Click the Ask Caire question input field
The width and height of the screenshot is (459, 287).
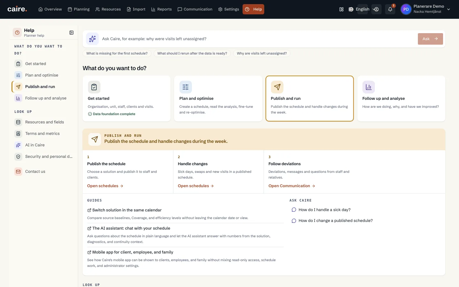[x=258, y=39]
